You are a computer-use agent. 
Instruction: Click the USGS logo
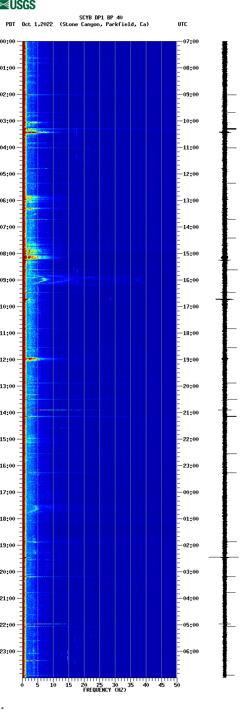(x=18, y=5)
